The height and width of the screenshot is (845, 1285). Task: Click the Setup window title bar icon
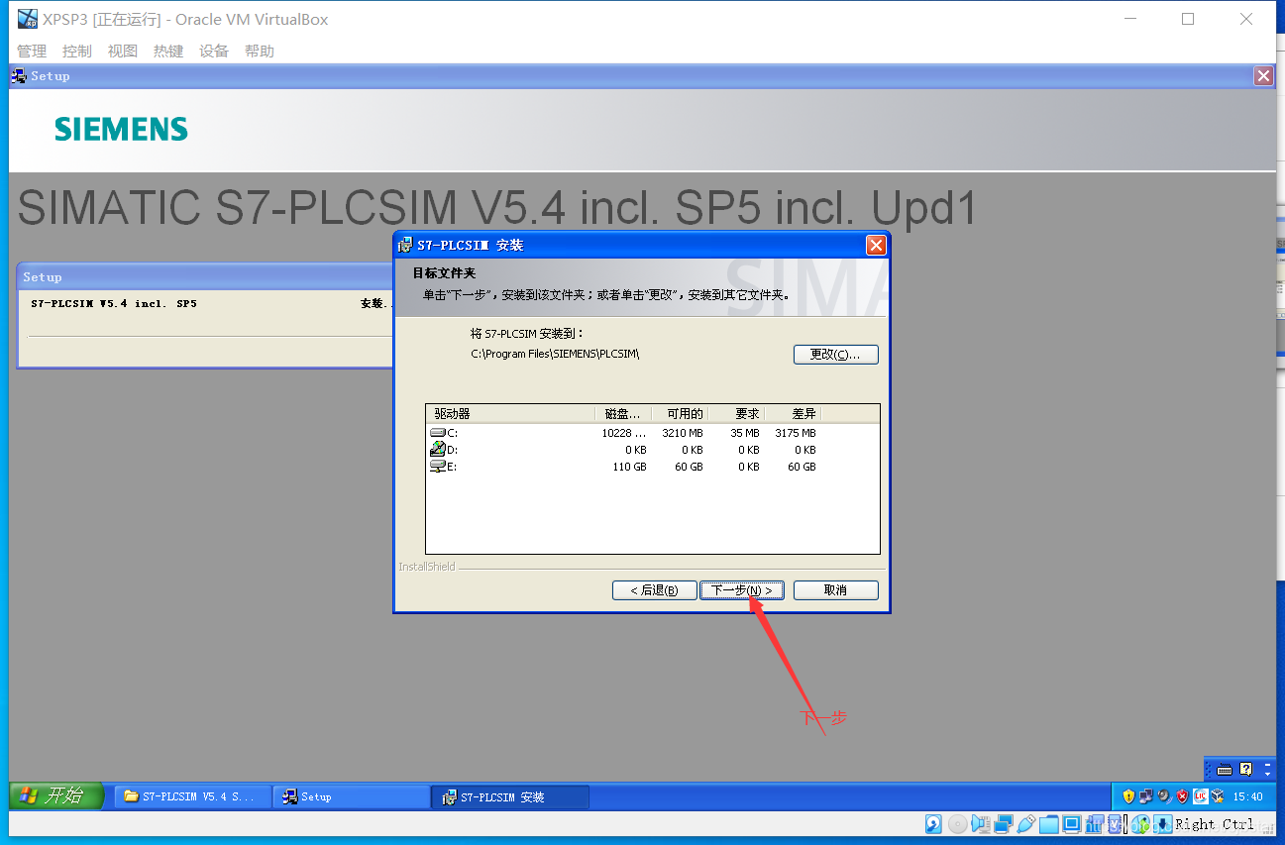pyautogui.click(x=19, y=75)
